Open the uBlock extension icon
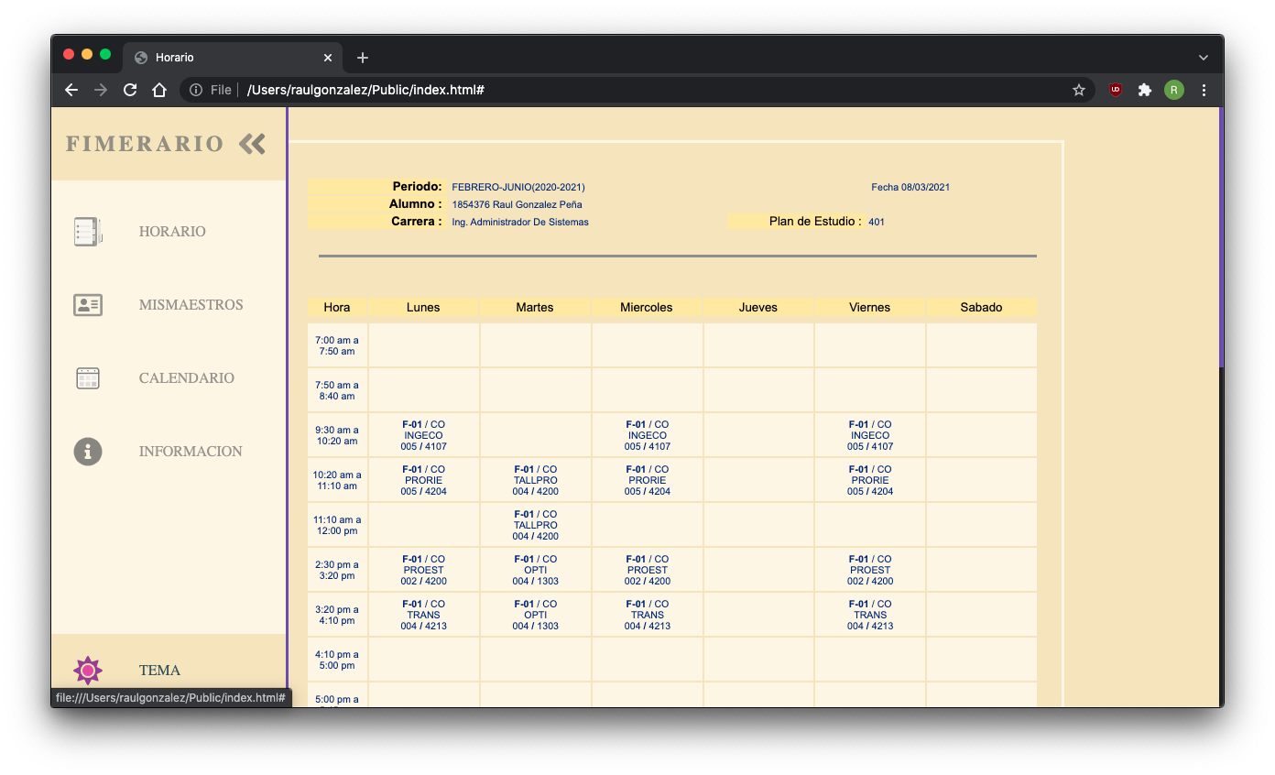The height and width of the screenshot is (775, 1275). pos(1116,90)
